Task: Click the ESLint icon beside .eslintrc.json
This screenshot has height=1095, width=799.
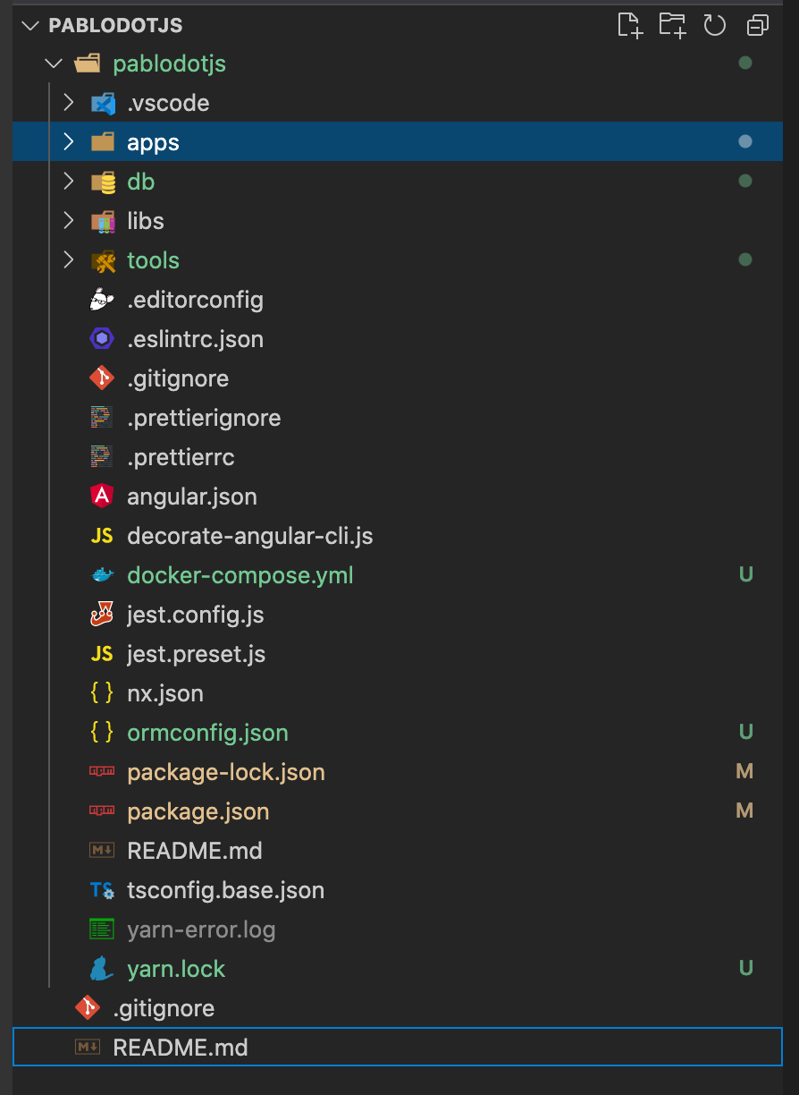Action: [102, 339]
